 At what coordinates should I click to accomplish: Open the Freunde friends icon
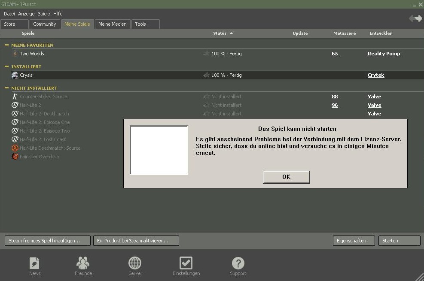[x=83, y=263]
